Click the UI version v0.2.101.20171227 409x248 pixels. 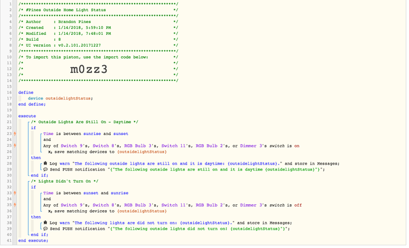(x=79, y=46)
